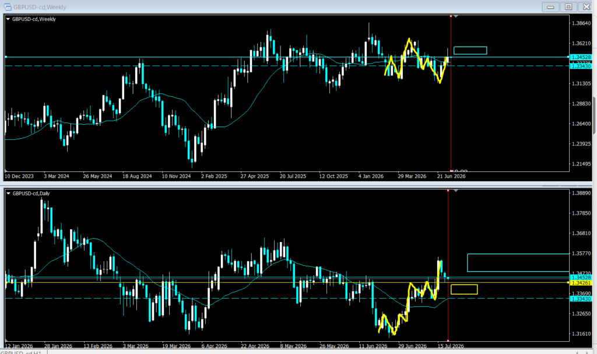Screen dimensions: 597x354
Task: Restore the GBPUSD-cd,Weekly chart window
Action: click(568, 7)
